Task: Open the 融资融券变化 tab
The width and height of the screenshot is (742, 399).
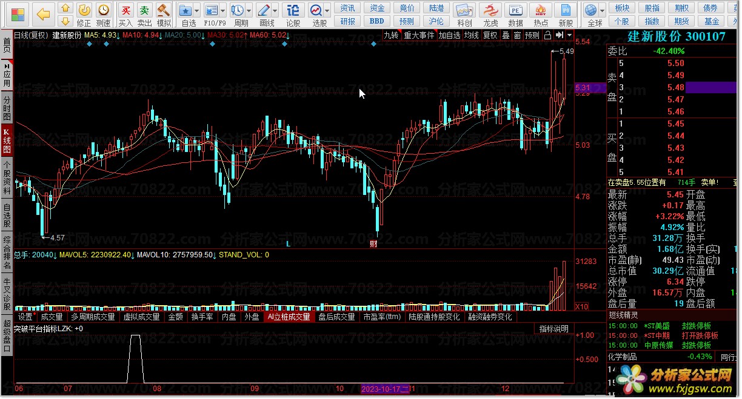Action: 490,317
